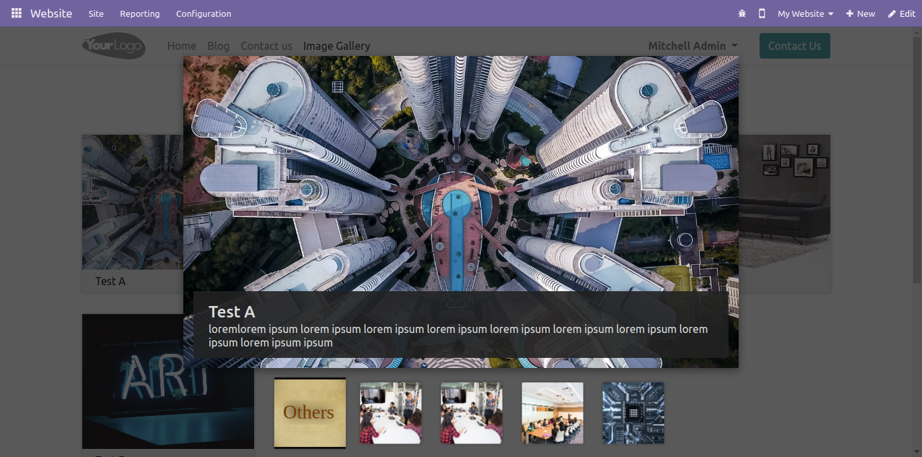
Task: Click the Test A caption heading
Action: [x=232, y=311]
